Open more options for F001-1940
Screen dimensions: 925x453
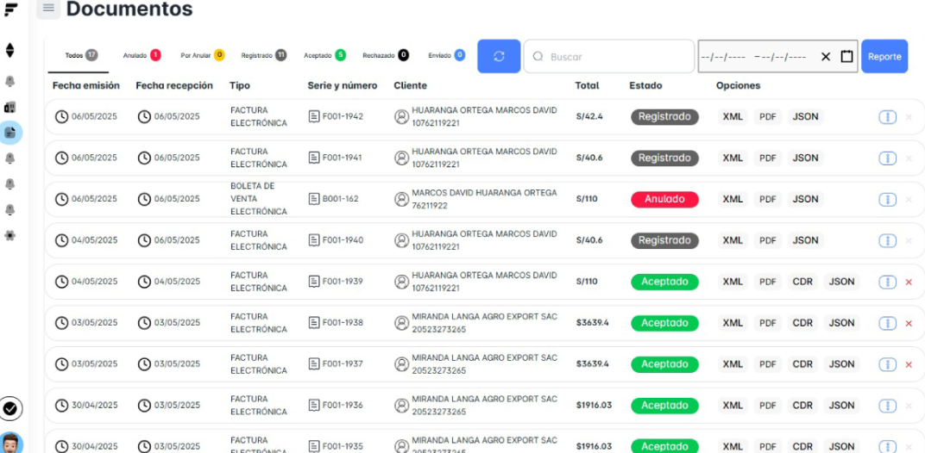[x=888, y=240]
